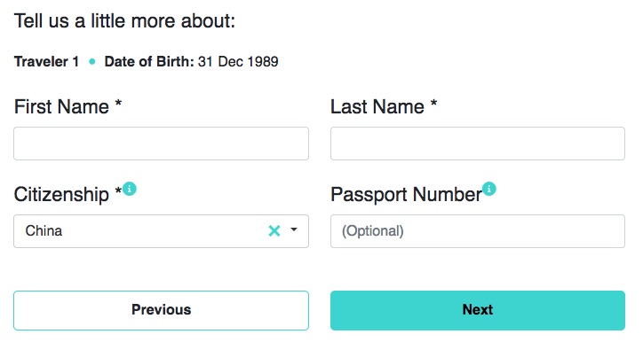This screenshot has height=342, width=643.
Task: Clear the selected China citizenship value
Action: coord(274,230)
